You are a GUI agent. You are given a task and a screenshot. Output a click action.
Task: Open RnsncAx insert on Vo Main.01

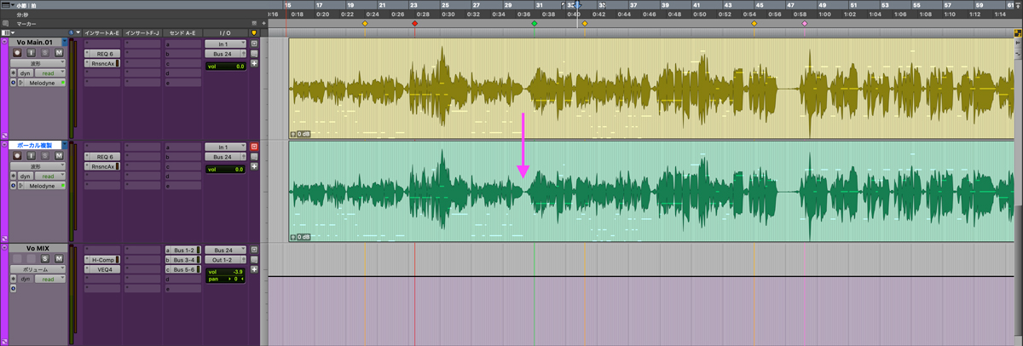tap(102, 63)
